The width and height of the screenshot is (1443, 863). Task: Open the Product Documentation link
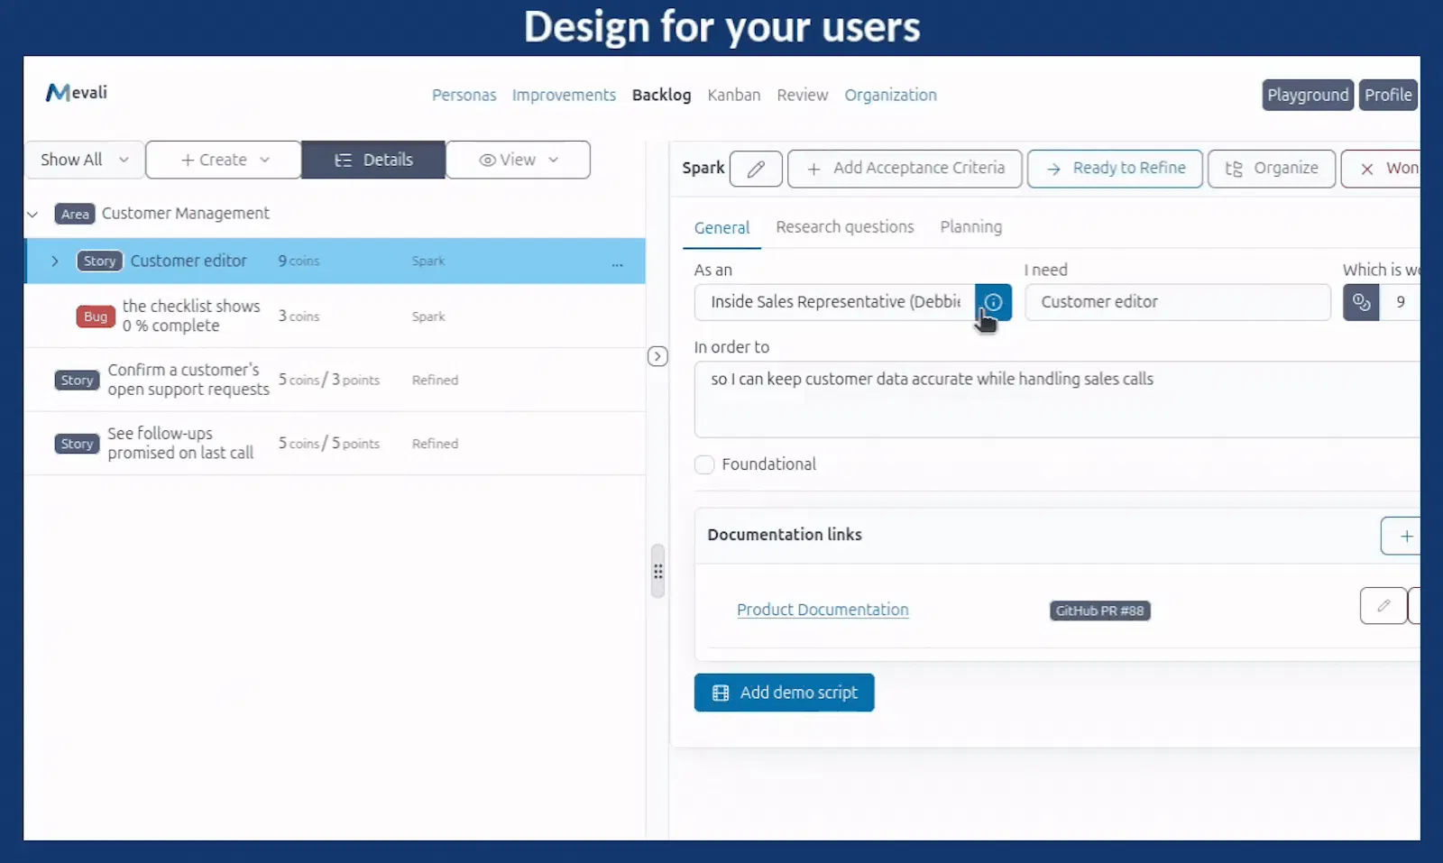[823, 610]
